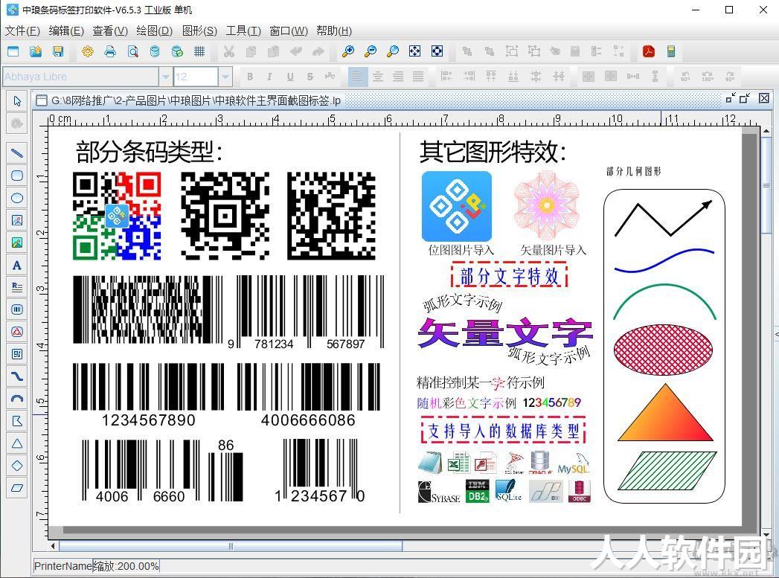The height and width of the screenshot is (578, 779).
Task: Toggle Underline text formatting
Action: tap(290, 77)
